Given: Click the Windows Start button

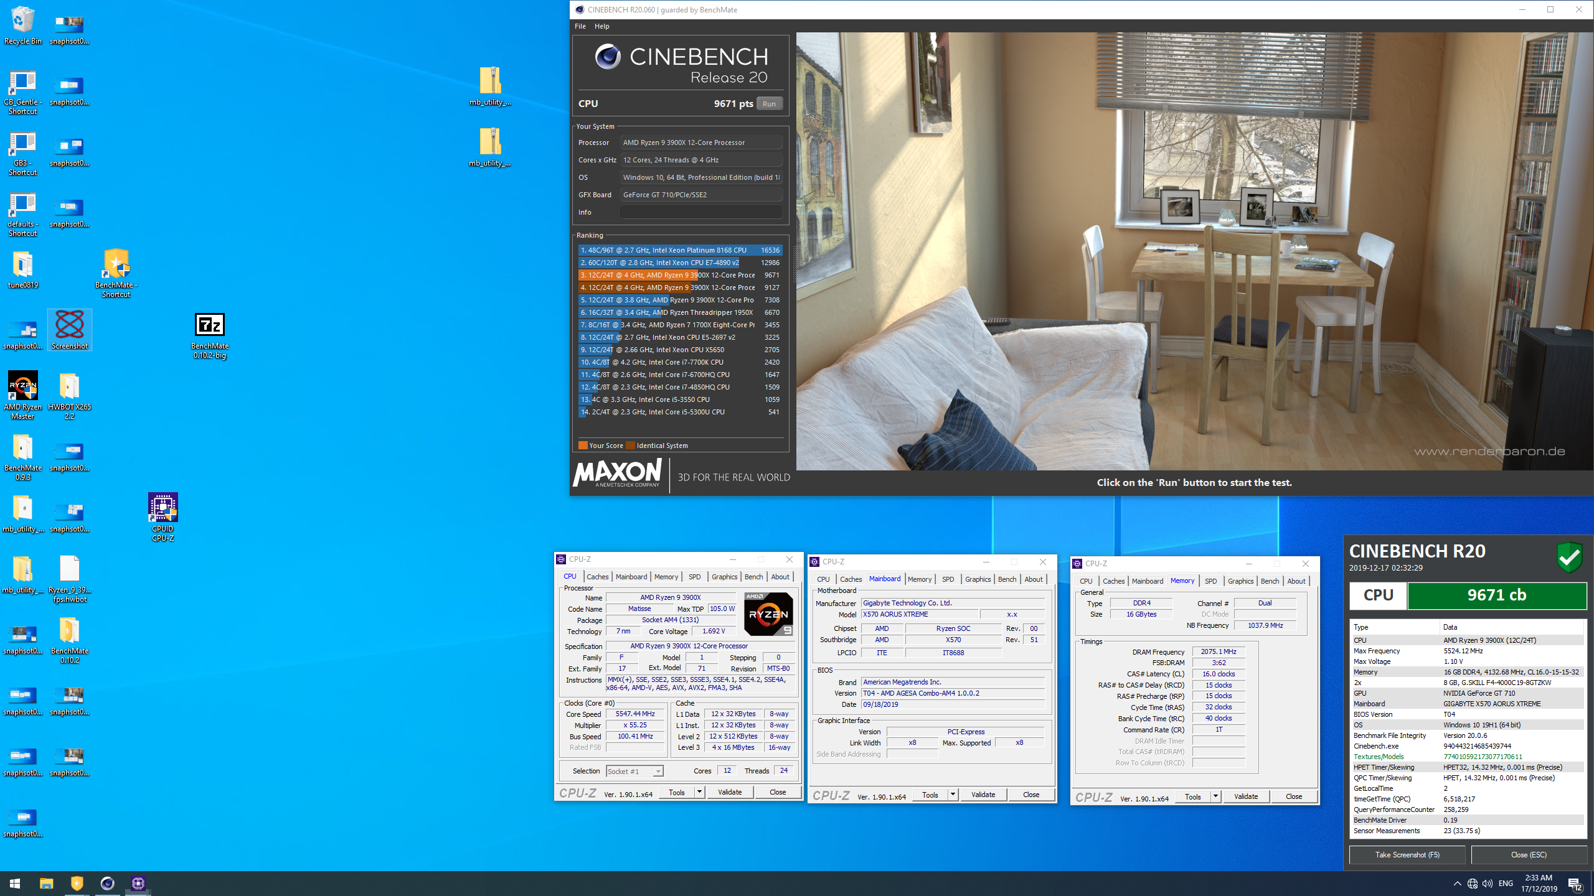Looking at the screenshot, I should [x=15, y=883].
